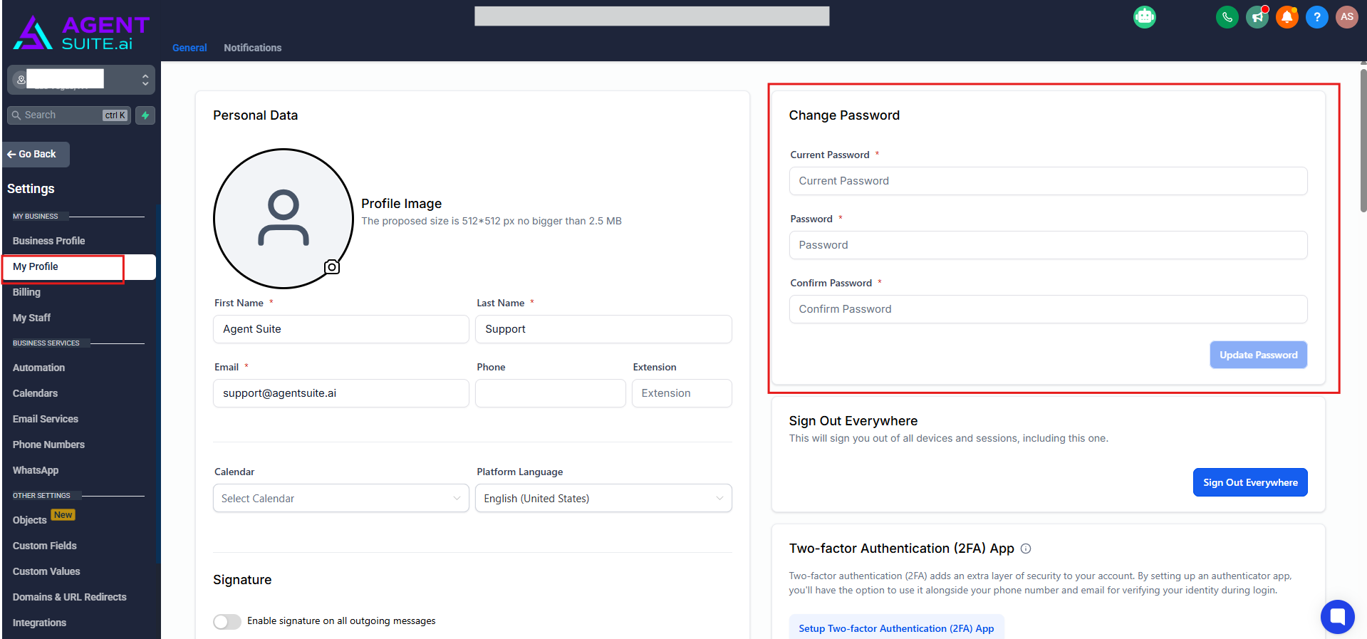Click Setup Two-factor Authentication (2FA) App

(x=896, y=628)
